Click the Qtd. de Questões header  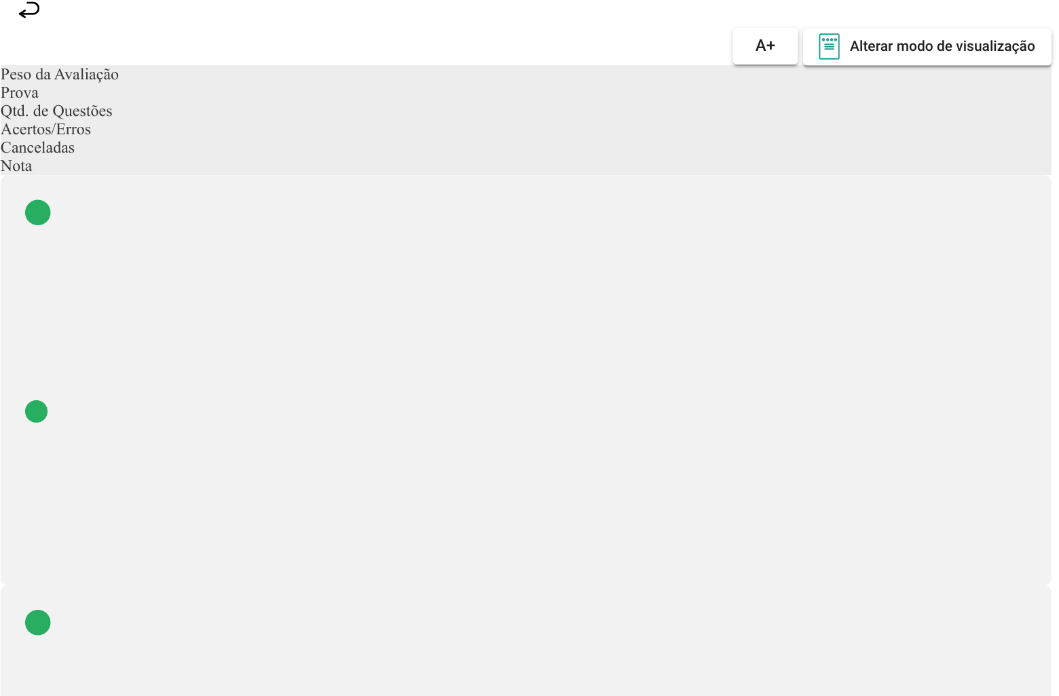56,111
